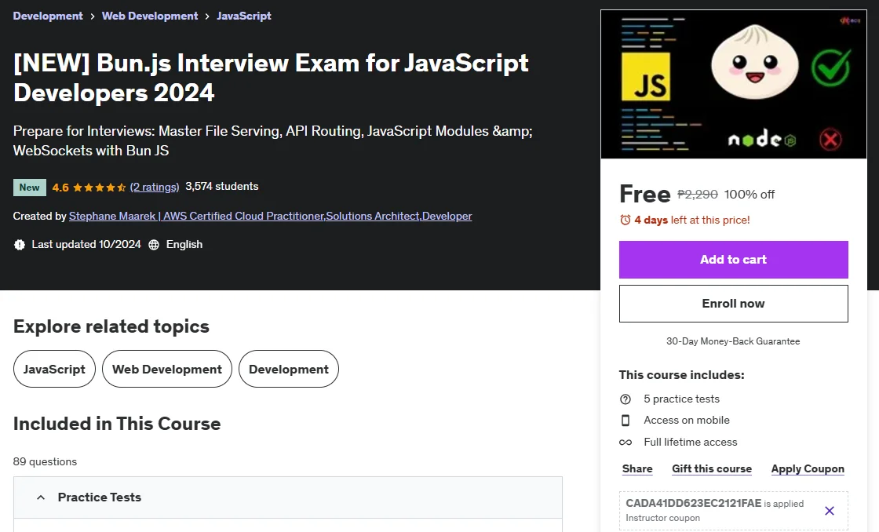This screenshot has width=879, height=532.
Task: Click the last-updated badge icon
Action: [20, 244]
